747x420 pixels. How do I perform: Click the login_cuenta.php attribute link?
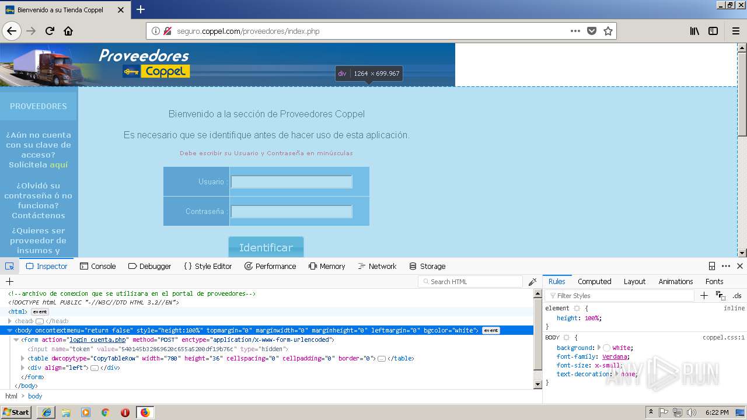tap(98, 339)
